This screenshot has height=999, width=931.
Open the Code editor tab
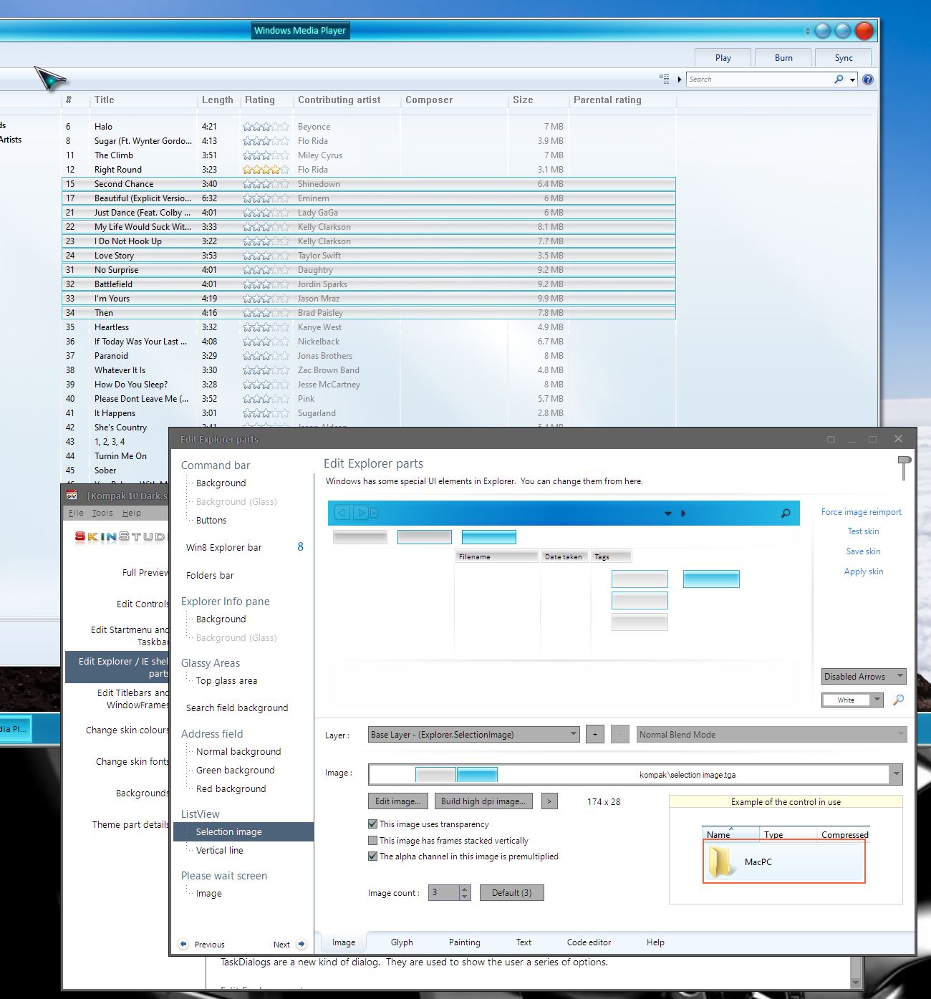click(589, 942)
